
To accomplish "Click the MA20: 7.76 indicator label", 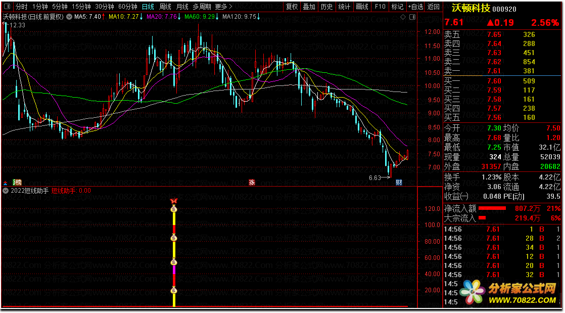I will [x=162, y=17].
